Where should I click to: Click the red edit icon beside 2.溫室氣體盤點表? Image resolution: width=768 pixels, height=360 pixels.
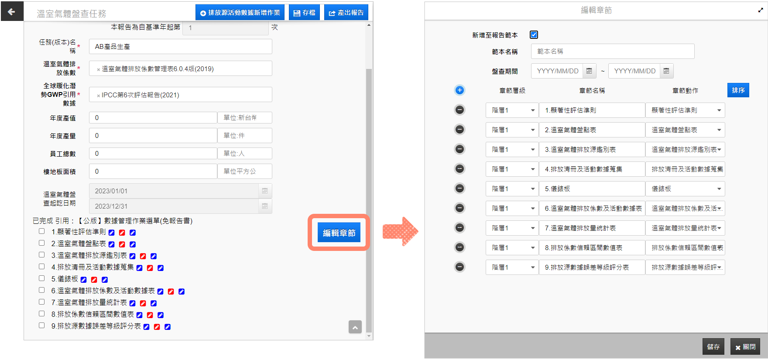pyautogui.click(x=122, y=244)
